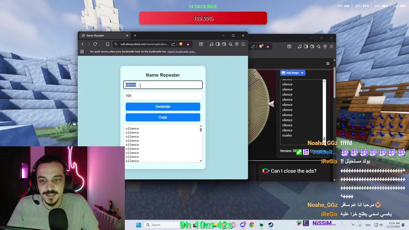Click the 'Version 38' text
Viewport: 409px width, 230px height.
pyautogui.click(x=288, y=151)
